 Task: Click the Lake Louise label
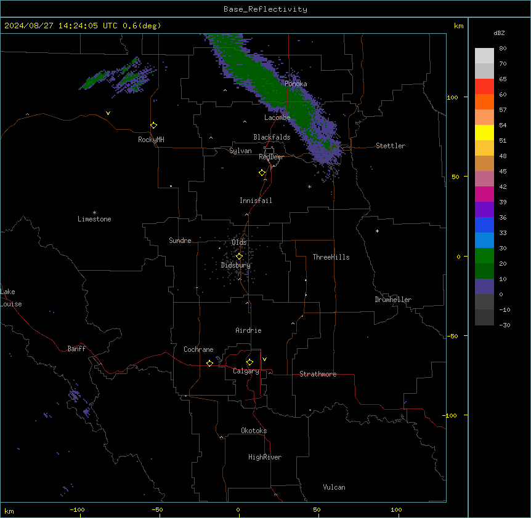(x=11, y=298)
